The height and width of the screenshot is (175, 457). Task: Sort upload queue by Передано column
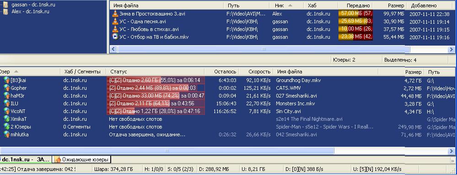coord(355,5)
